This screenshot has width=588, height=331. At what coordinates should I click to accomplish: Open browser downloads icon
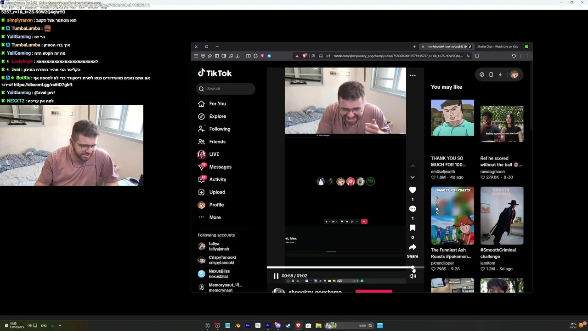(237, 56)
